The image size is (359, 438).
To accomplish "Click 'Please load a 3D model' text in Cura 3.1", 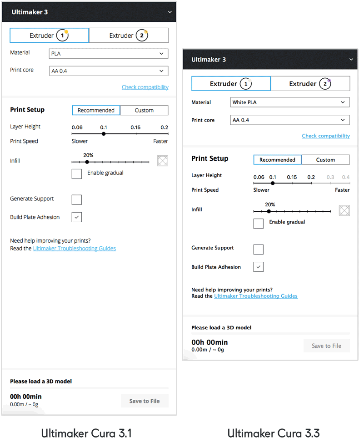I will click(41, 381).
